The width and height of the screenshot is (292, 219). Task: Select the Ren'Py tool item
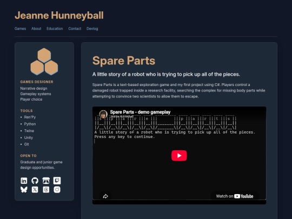30,117
